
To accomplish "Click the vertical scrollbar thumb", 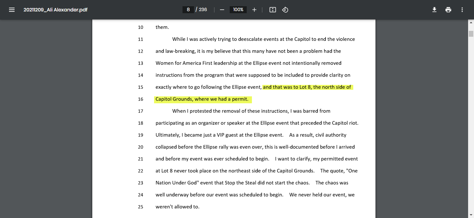I will pos(471,34).
